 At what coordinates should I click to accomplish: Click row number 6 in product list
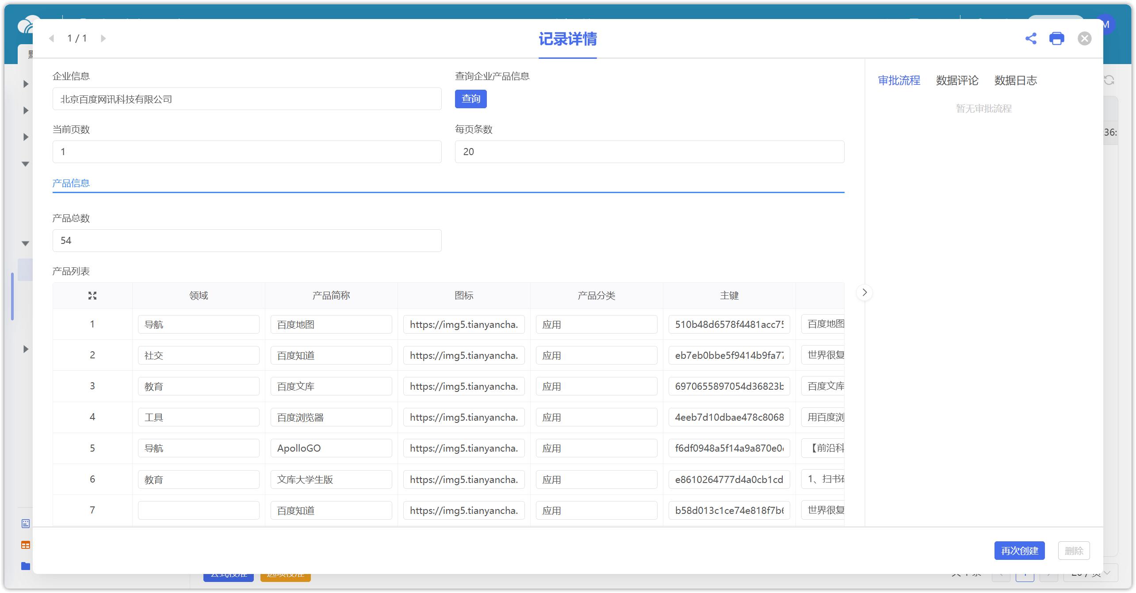[x=92, y=479]
